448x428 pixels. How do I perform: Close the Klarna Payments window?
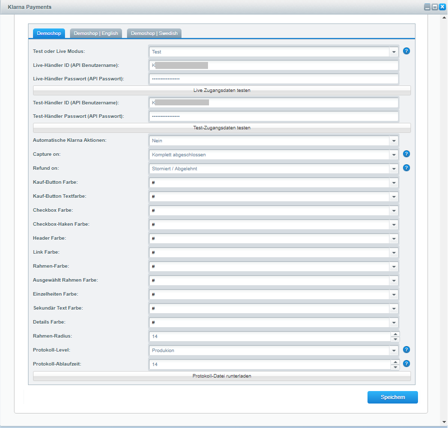click(x=442, y=7)
